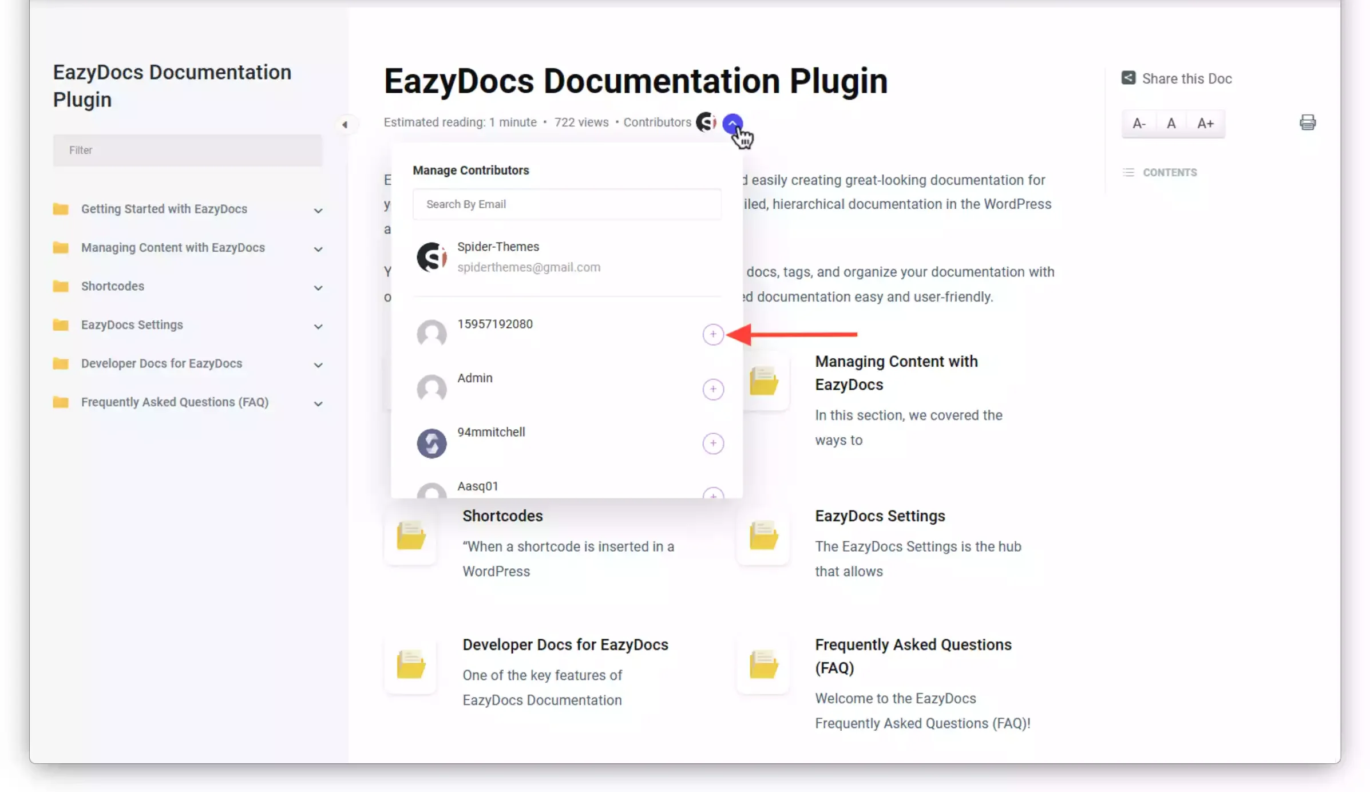Click the spiderthemes@gmail.com email text
The image size is (1370, 792).
[x=529, y=267]
